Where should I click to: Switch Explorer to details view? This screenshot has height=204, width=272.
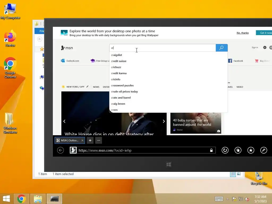[233, 174]
